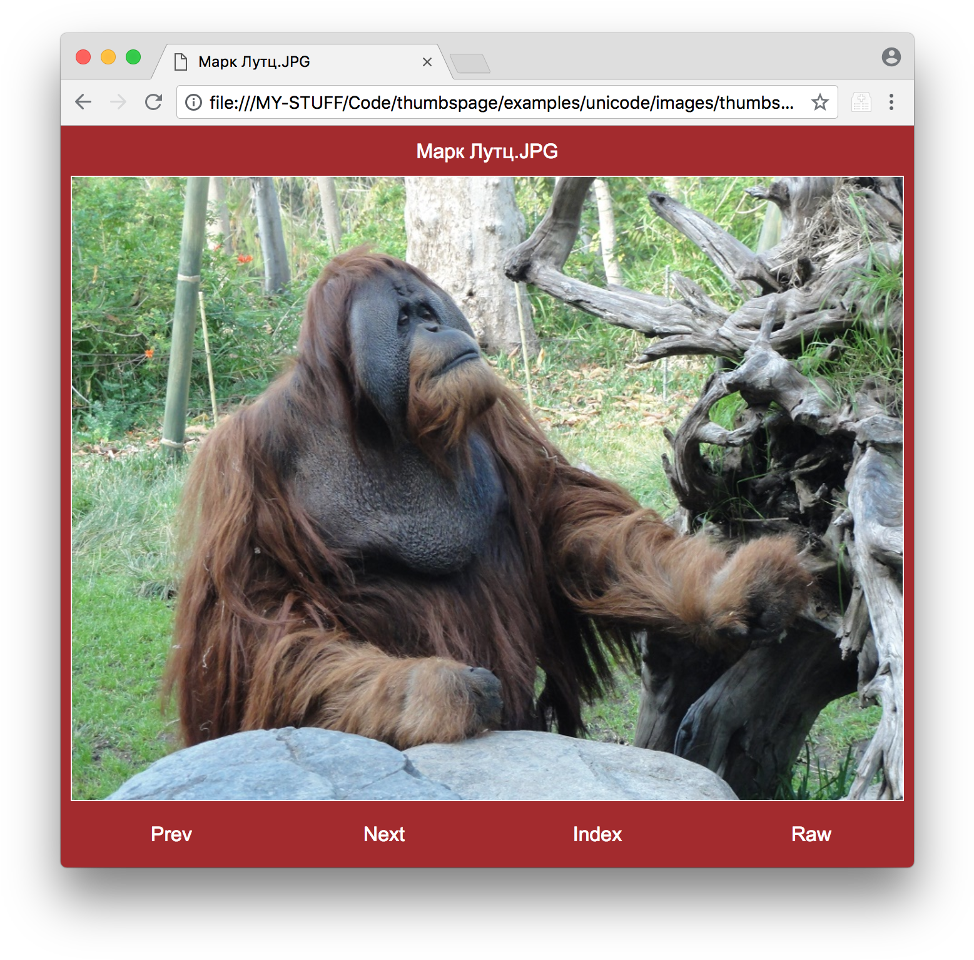974x960 pixels.
Task: Click the document icon in the page tab
Action: coord(181,61)
